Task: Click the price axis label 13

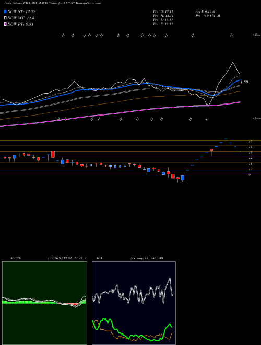Action: point(250,152)
